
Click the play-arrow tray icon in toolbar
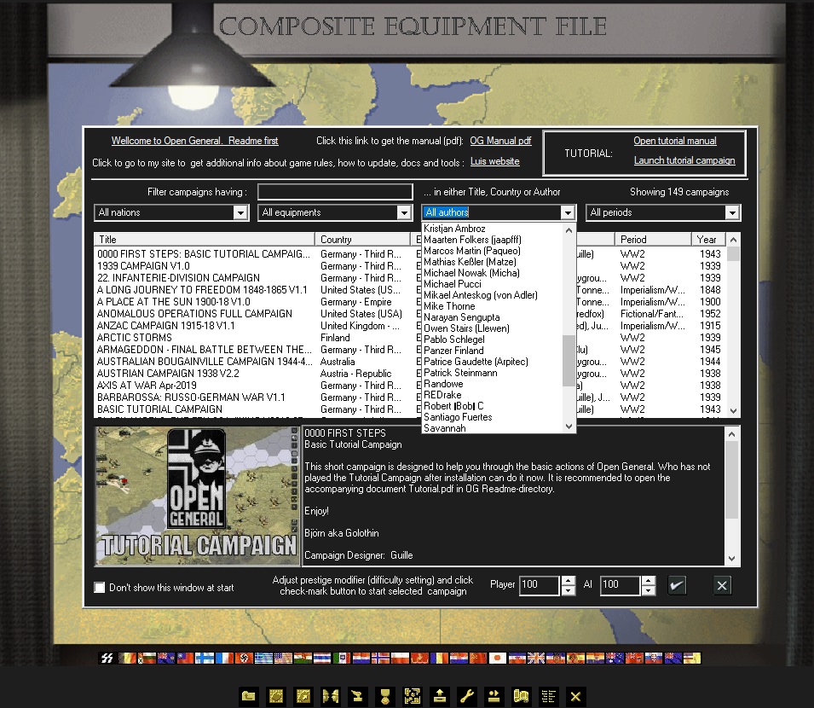tap(494, 696)
